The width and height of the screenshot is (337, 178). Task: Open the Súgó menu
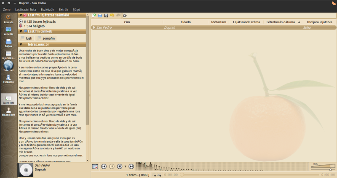(76, 9)
